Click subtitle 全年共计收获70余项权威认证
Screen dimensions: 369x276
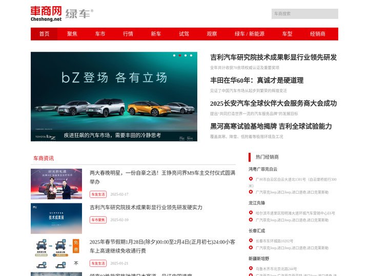point(244,67)
